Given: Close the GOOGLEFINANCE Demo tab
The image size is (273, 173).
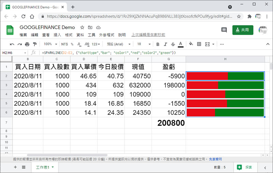Looking at the screenshot, I should click(63, 7).
